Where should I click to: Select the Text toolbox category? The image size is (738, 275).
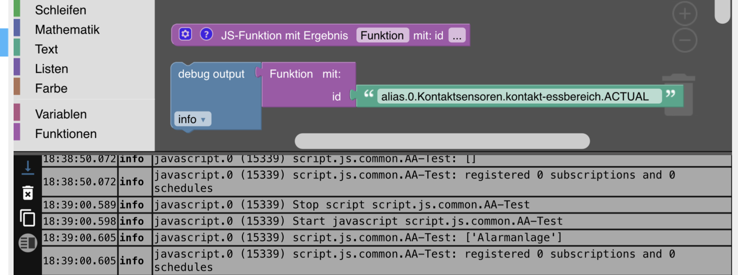click(46, 49)
